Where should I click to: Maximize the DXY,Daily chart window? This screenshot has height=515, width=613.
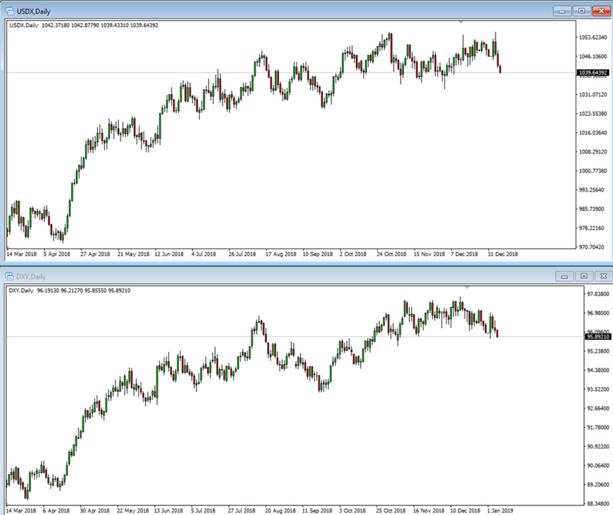(584, 276)
